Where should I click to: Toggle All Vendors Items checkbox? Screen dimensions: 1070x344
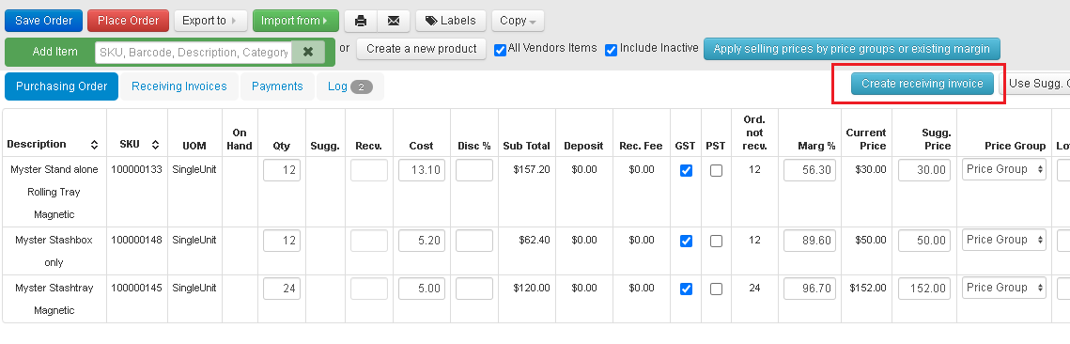pos(500,50)
